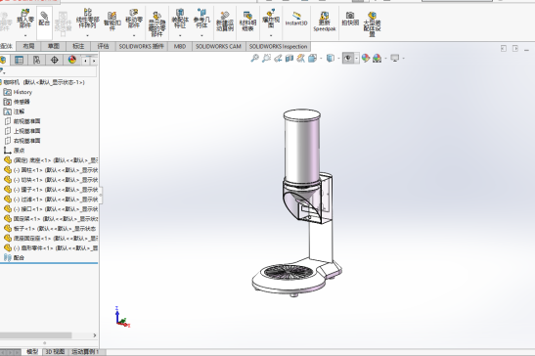
Task: Open ConfigurationManager tab icon in left panel
Action: [x=36, y=60]
